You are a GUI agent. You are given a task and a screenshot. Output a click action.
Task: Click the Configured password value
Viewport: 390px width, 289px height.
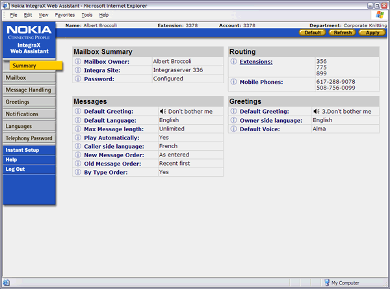pyautogui.click(x=168, y=79)
